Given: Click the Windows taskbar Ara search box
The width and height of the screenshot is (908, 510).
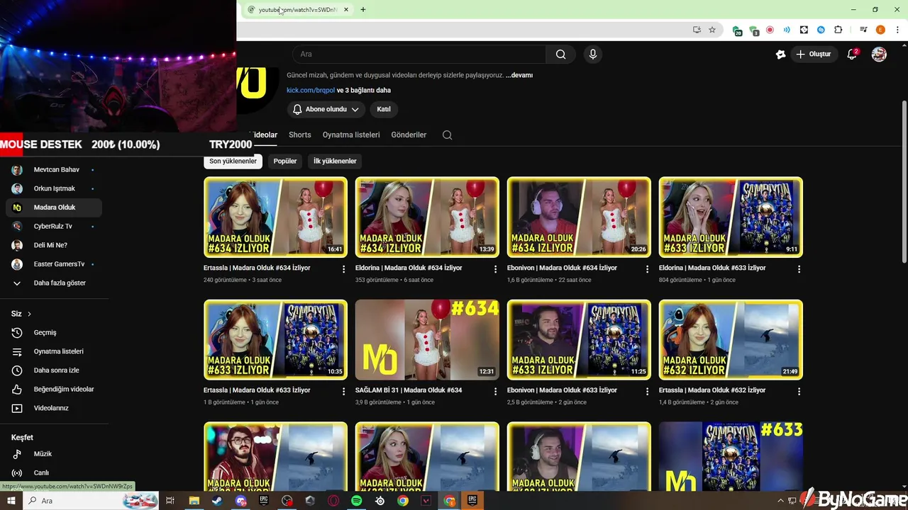Looking at the screenshot, I should tap(91, 501).
